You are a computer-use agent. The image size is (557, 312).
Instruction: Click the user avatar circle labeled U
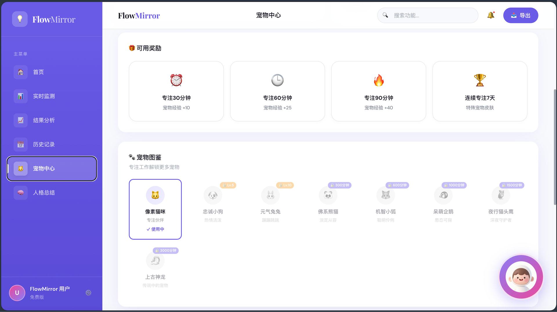pos(17,293)
